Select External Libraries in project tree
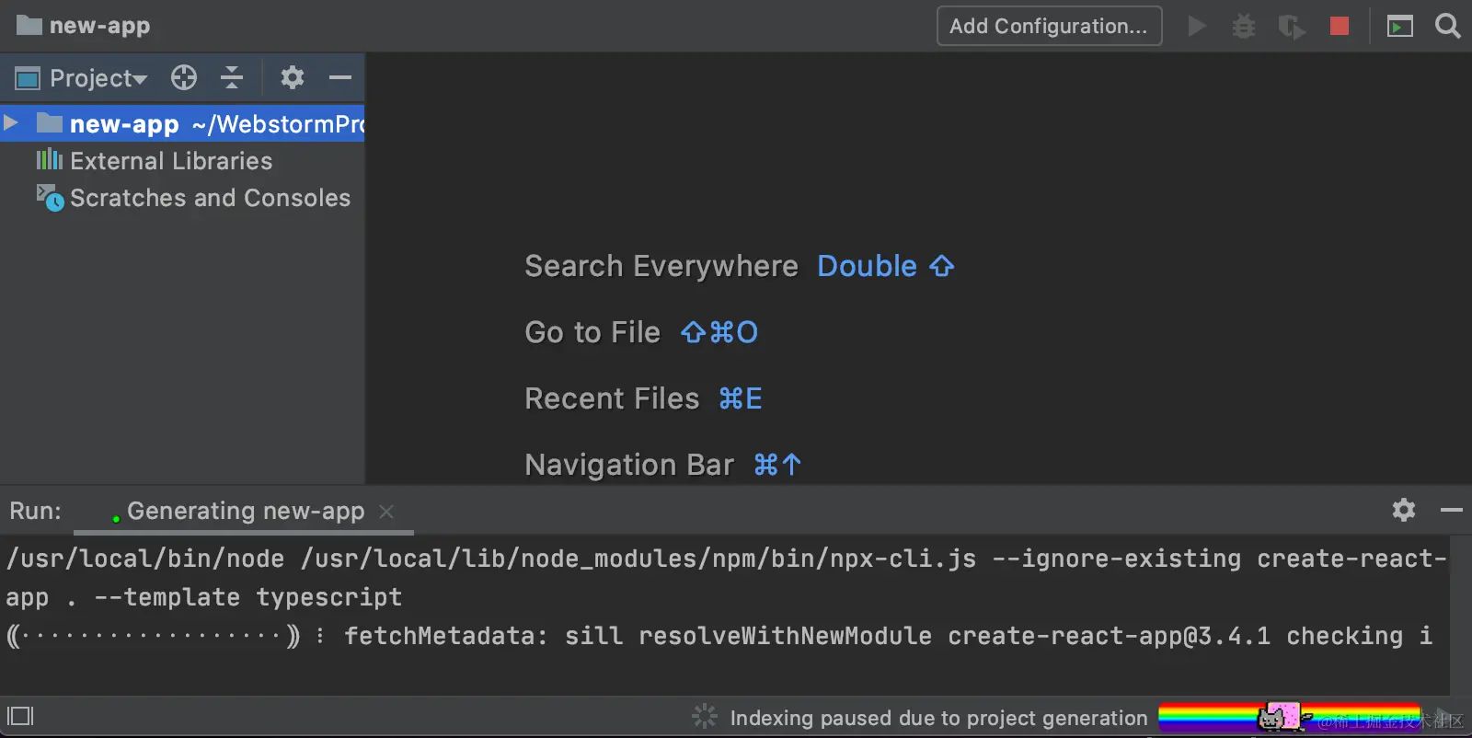 pyautogui.click(x=171, y=161)
